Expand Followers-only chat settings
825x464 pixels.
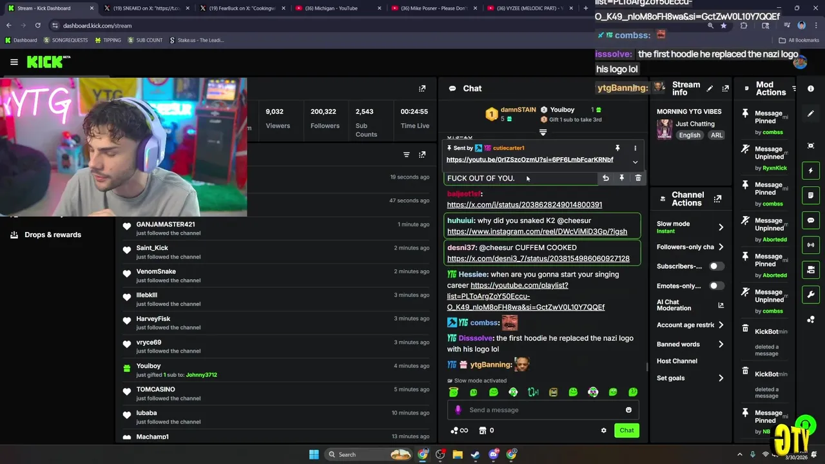coord(721,247)
